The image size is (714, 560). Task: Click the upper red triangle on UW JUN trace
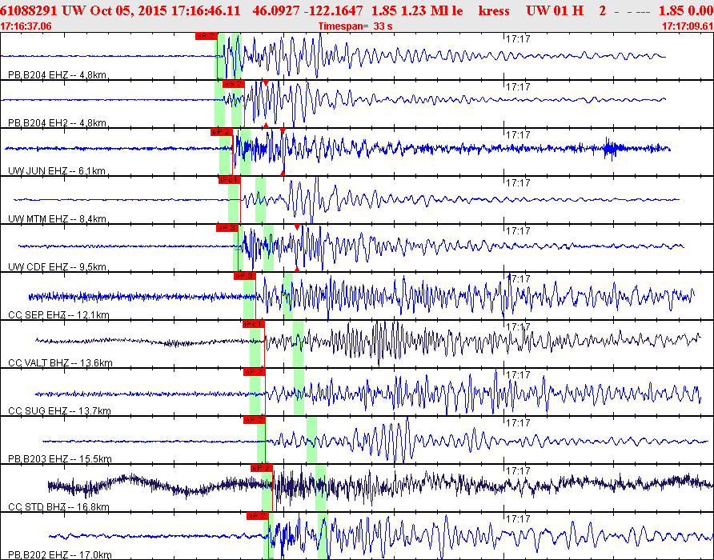tap(283, 131)
